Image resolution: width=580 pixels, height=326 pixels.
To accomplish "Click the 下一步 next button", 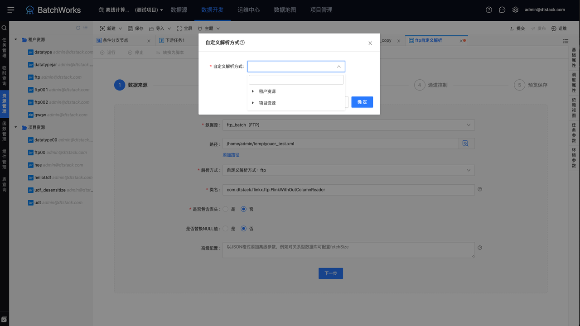I will [x=331, y=273].
